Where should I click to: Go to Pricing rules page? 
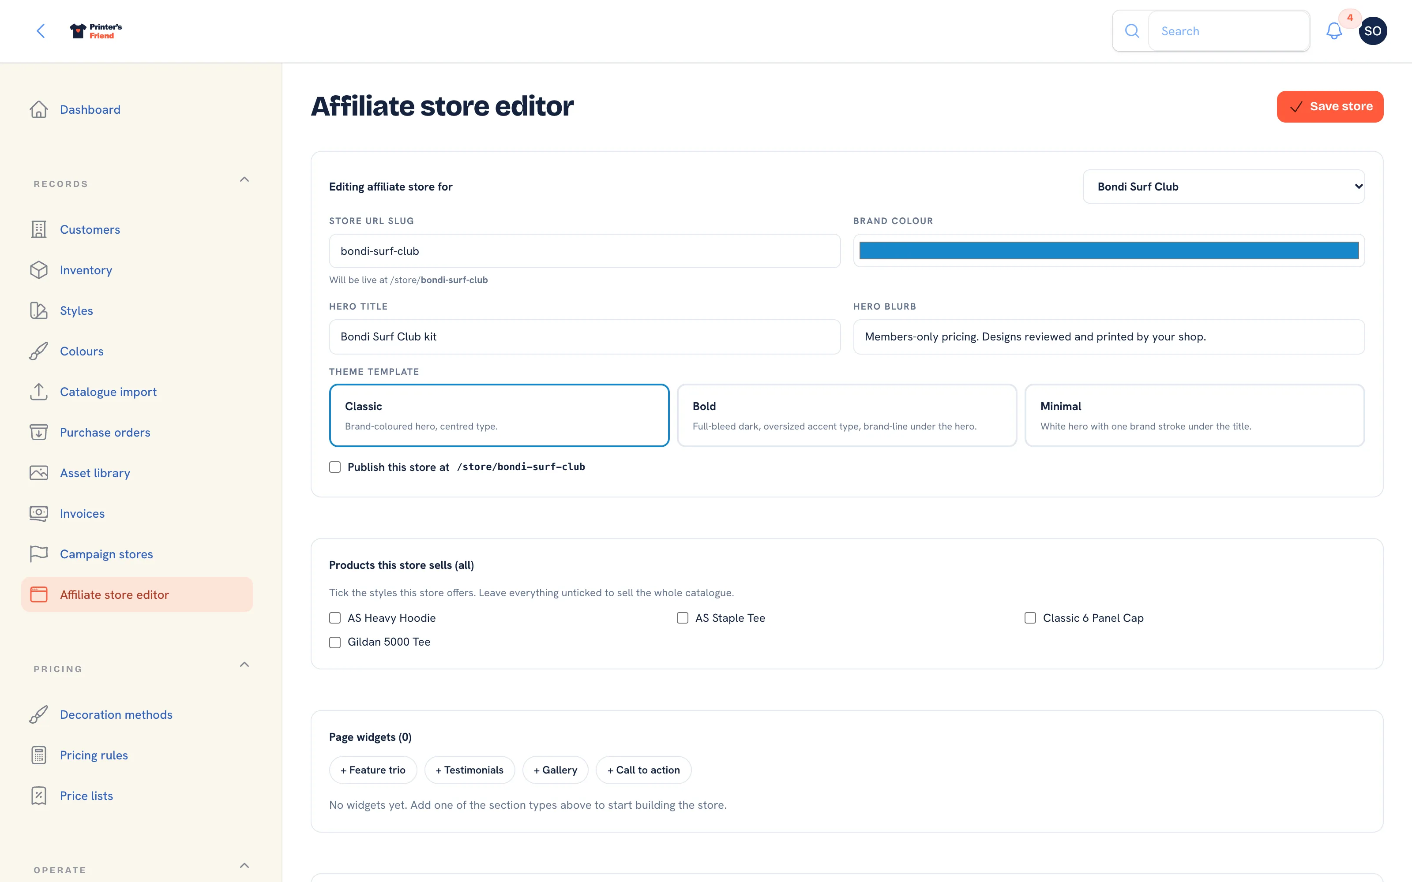click(x=94, y=755)
